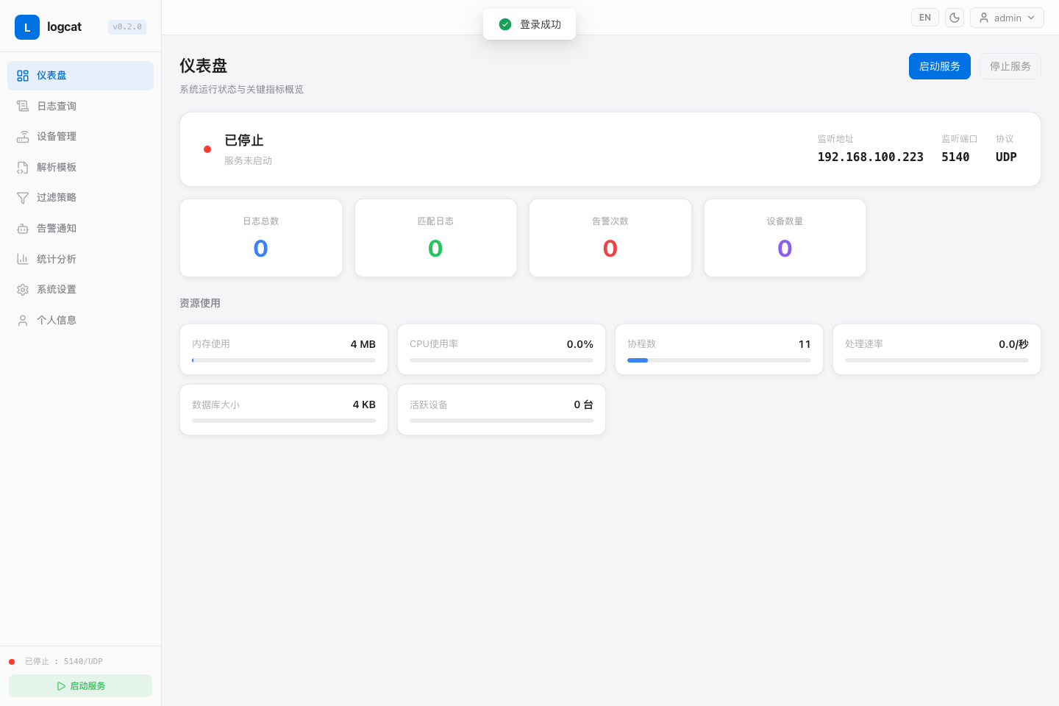Screen dimensions: 1059x706
Task: Click the filter policy funnel icon
Action: 23,198
